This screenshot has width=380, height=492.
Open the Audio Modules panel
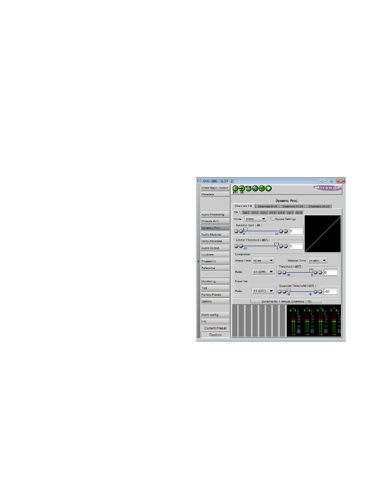coord(215,235)
